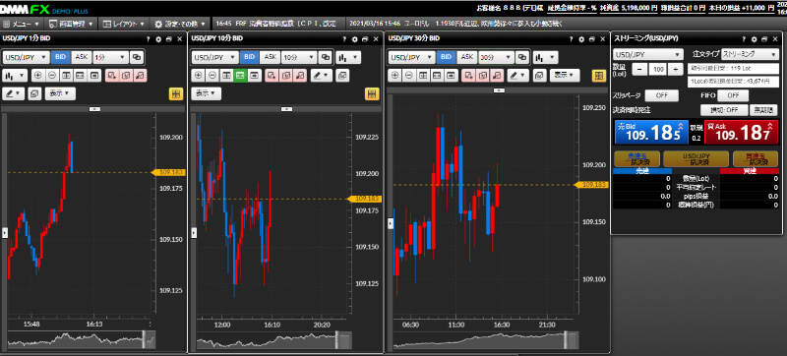This screenshot has width=787, height=356.
Task: Switch 10分 chart to ASK price
Action: click(270, 57)
